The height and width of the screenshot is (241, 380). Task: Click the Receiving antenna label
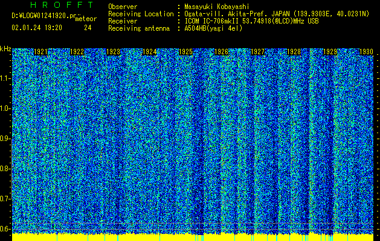tap(139, 28)
